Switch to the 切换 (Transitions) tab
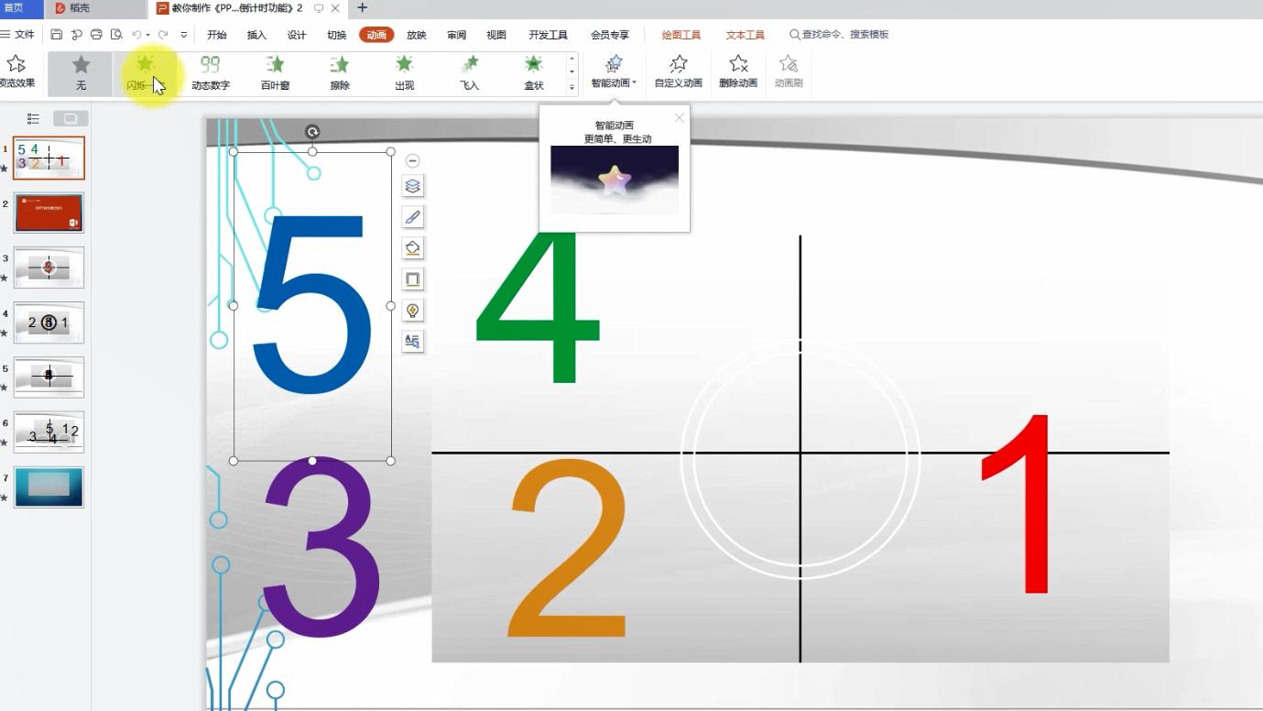The width and height of the screenshot is (1263, 711). coord(336,35)
